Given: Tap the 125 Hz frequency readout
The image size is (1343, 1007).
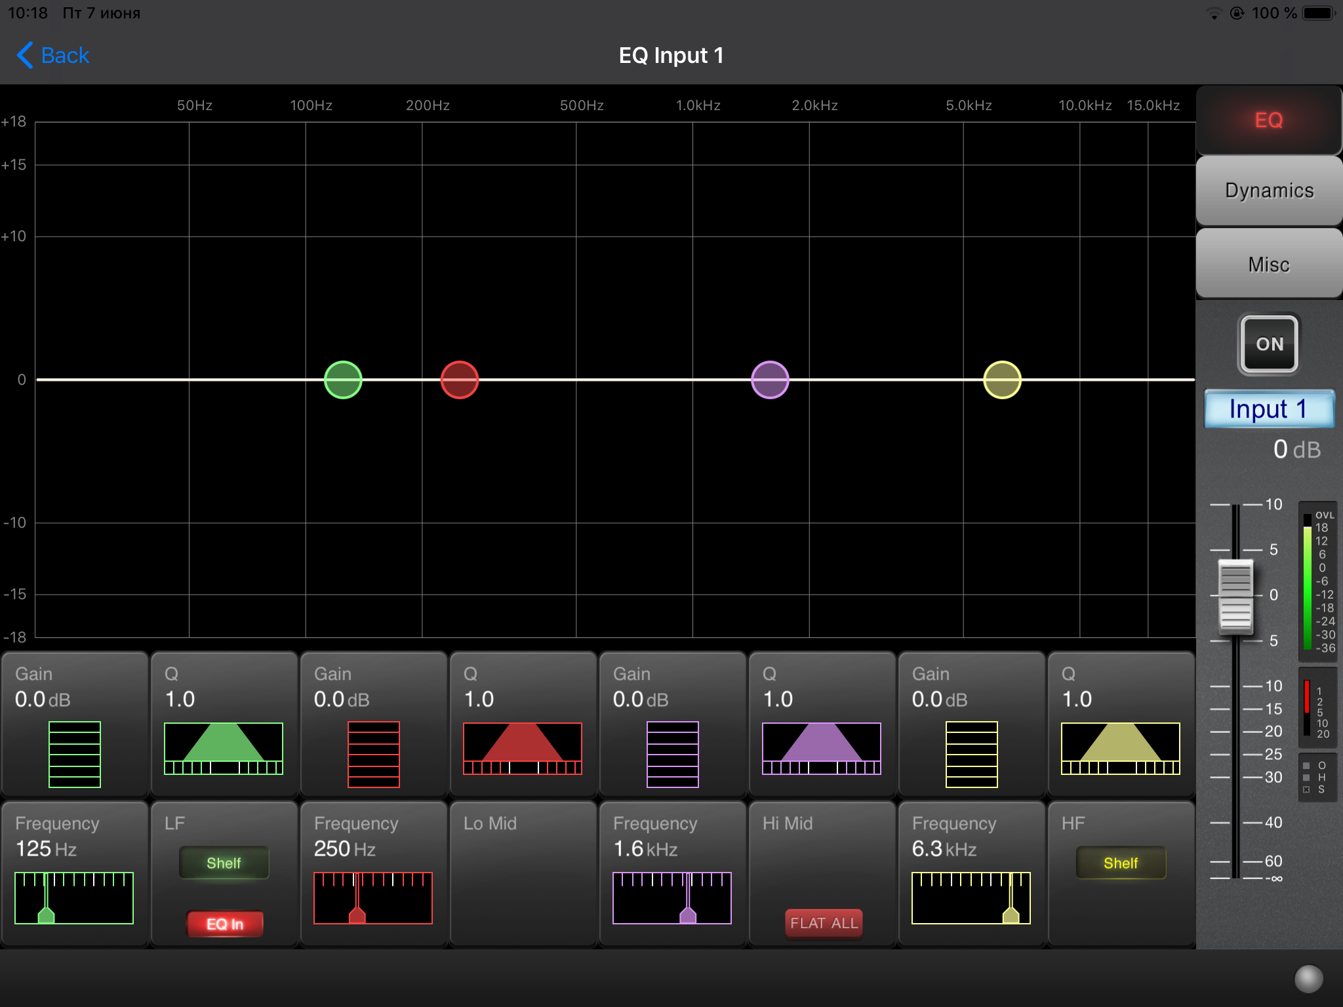Looking at the screenshot, I should (x=46, y=849).
